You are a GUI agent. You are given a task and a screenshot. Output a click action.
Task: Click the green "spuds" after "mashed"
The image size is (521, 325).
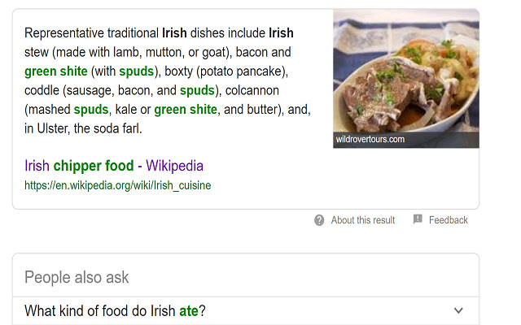tap(92, 109)
